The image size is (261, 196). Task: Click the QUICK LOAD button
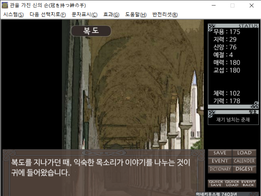tap(232, 183)
